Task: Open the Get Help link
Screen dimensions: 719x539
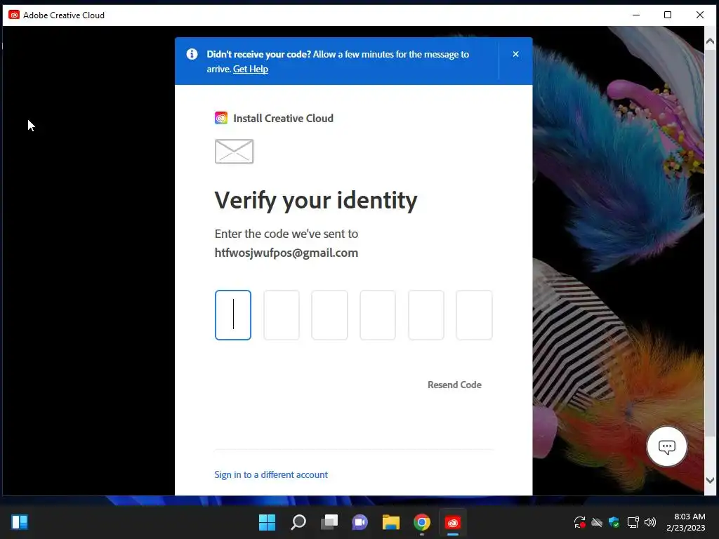Action: pos(251,69)
